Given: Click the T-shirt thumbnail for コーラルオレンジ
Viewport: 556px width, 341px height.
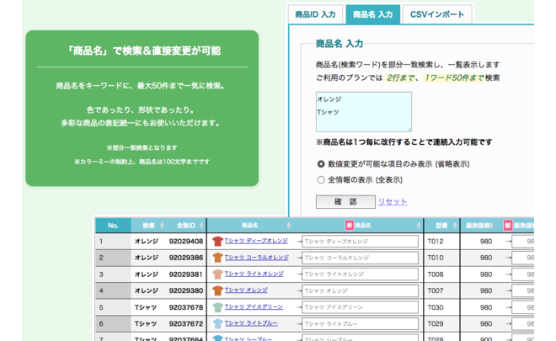Looking at the screenshot, I should pos(217,258).
